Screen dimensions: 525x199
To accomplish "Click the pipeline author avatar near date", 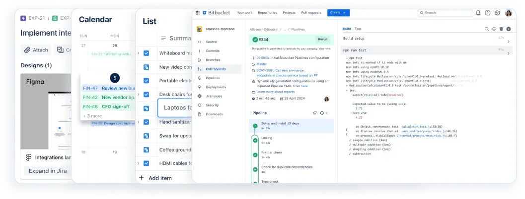I will pos(326,99).
